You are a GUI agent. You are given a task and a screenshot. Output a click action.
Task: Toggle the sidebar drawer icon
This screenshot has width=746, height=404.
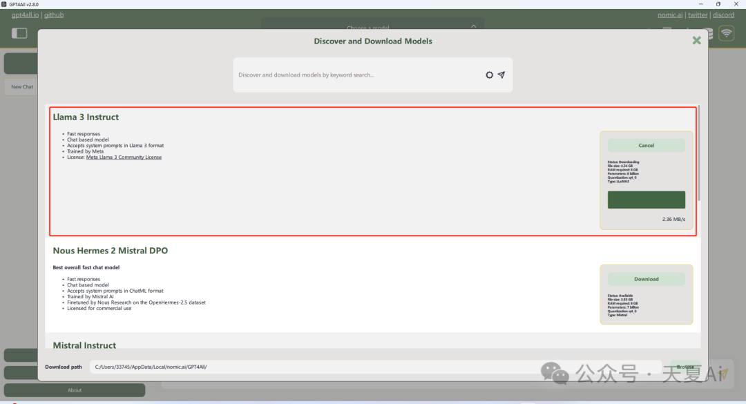click(19, 33)
